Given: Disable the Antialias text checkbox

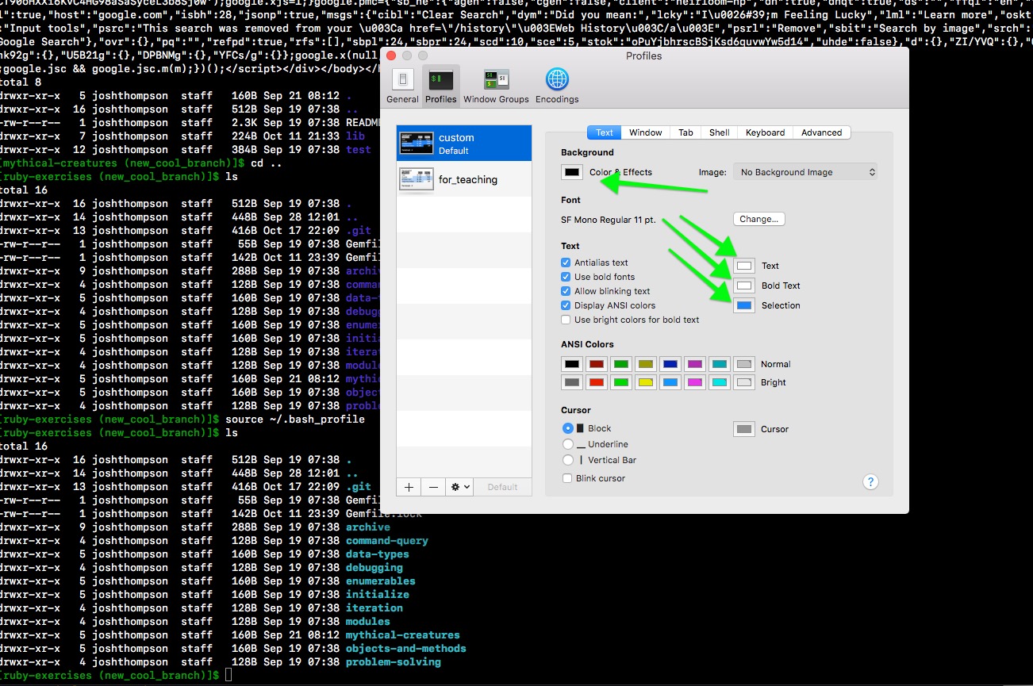Looking at the screenshot, I should pyautogui.click(x=566, y=263).
